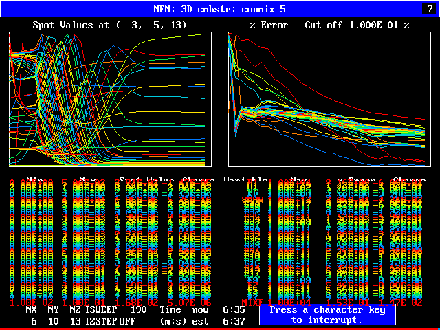Click the ISWEEP label in status area
This screenshot has height=330, width=440.
100,310
